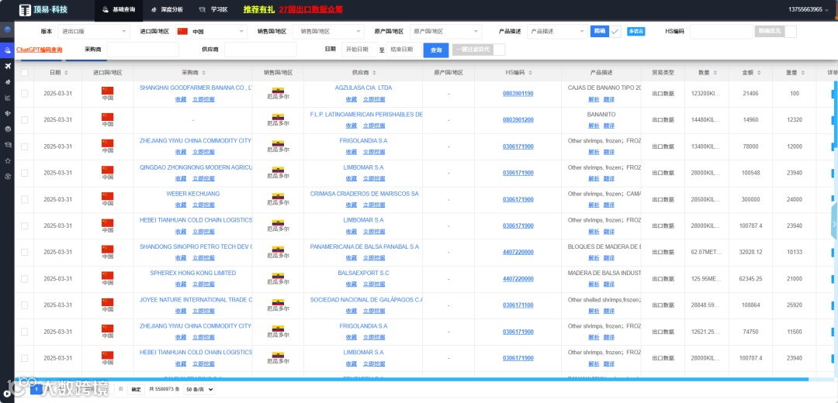Screen dimensions: 838x403
Task: Tick checkbox for QINGDAO ZHONGNONG row
Action: point(25,173)
